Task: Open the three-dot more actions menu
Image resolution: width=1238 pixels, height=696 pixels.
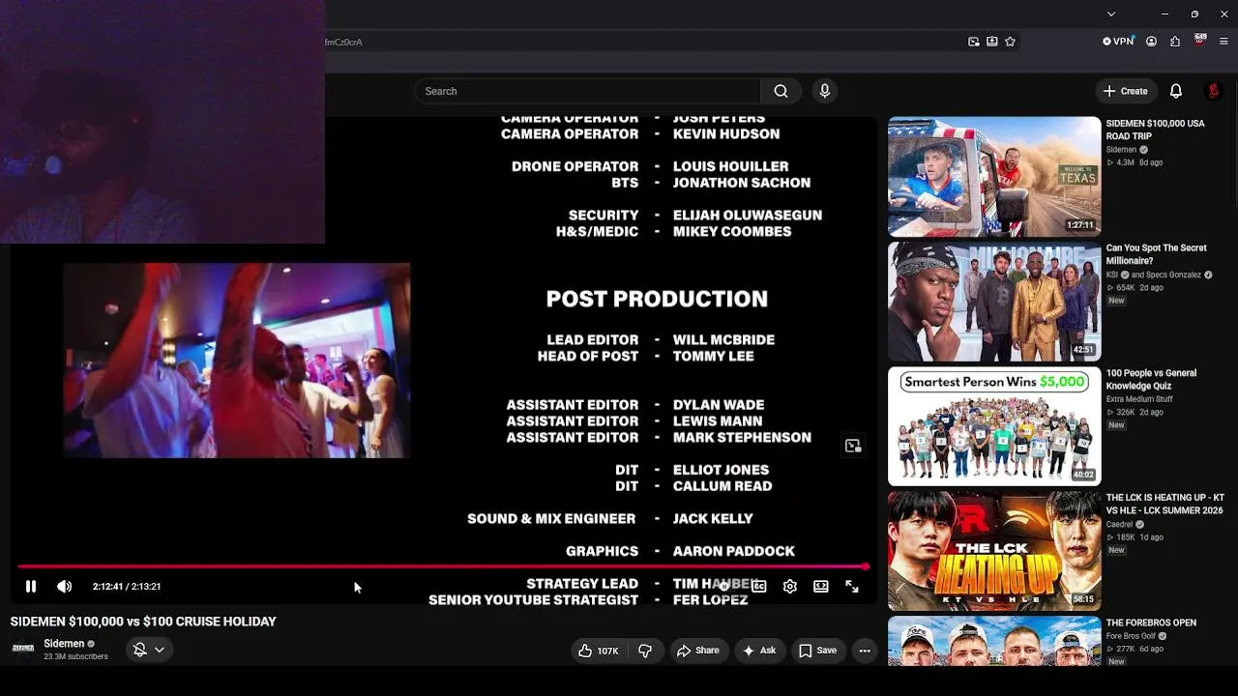Action: (x=865, y=651)
